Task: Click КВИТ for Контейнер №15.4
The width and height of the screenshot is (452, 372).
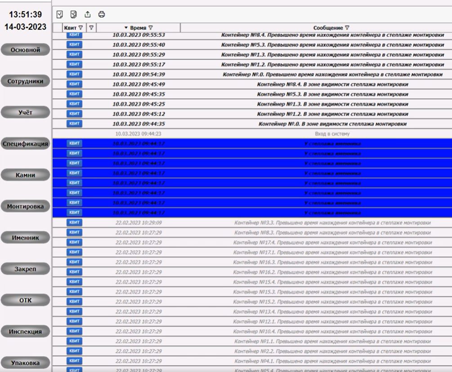Action: 74,282
